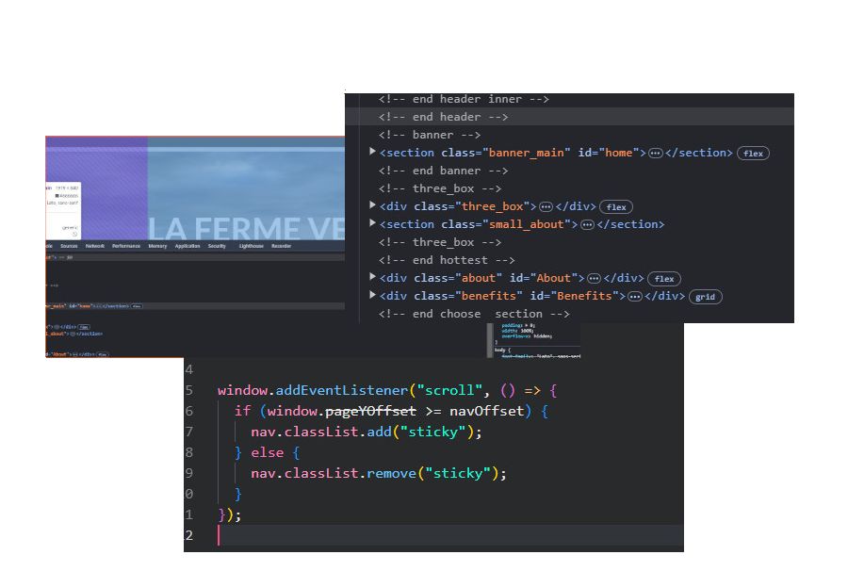Switch to the Network panel tab
Viewport: 848px width, 571px height.
coord(93,246)
